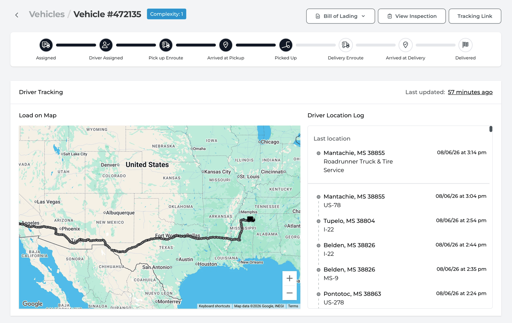Screen dimensions: 512x323
Task: Click the Roadrunner Truck & Tire Service text
Action: point(358,166)
